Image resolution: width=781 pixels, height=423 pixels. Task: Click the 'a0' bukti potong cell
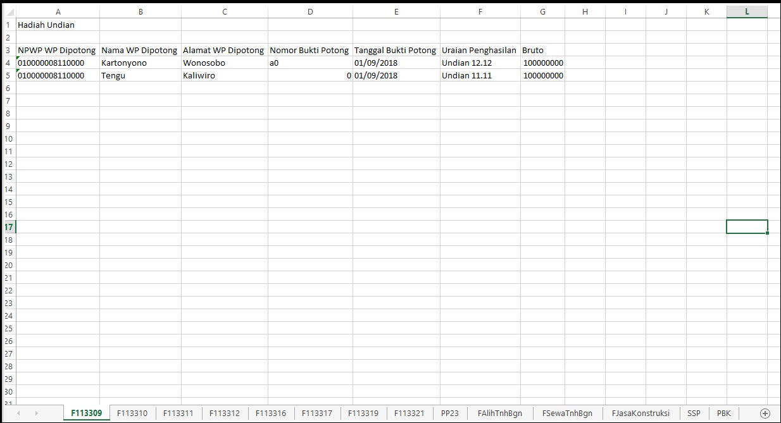coord(310,63)
